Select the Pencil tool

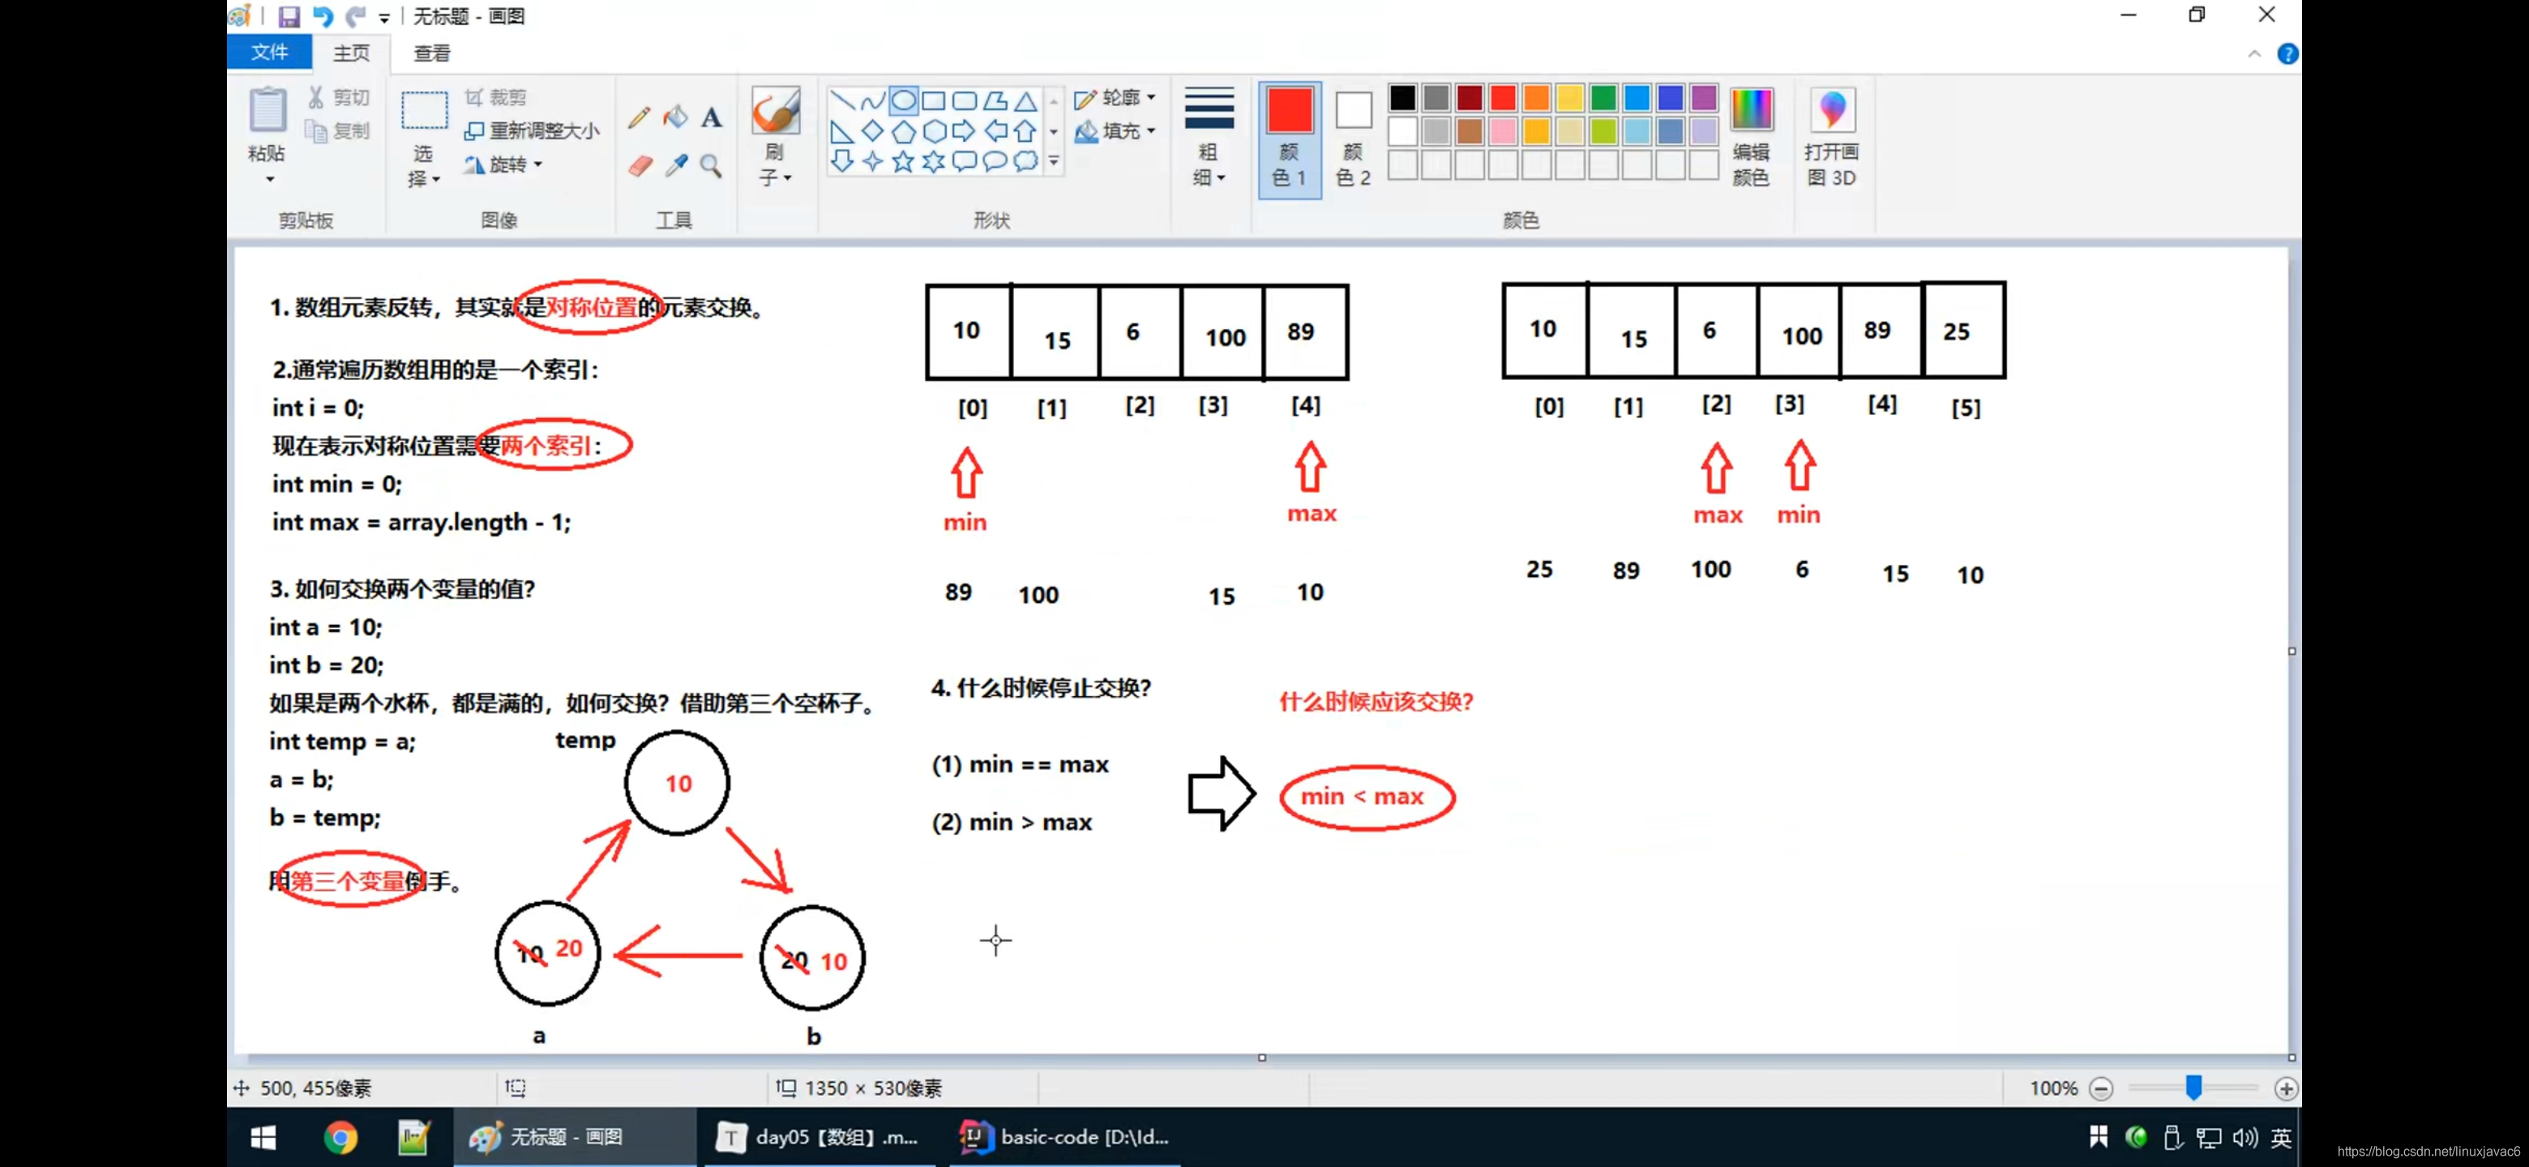[x=639, y=118]
